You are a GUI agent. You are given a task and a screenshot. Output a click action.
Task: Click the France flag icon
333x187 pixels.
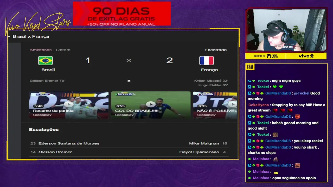[x=207, y=61]
